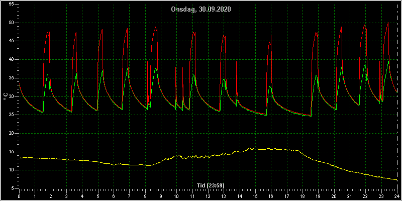This screenshot has width=402, height=201.
Task: Click the narrow red spike near hour 14
Action: (236, 62)
